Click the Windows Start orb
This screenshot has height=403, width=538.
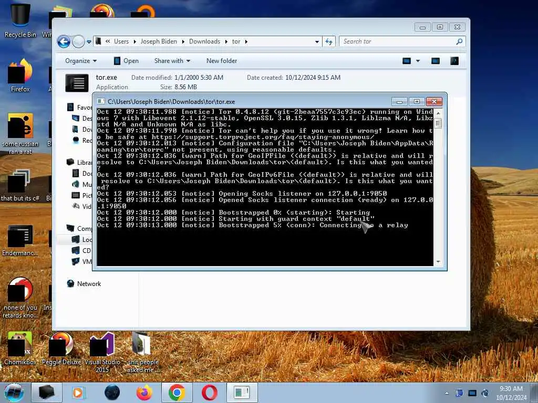tap(14, 393)
